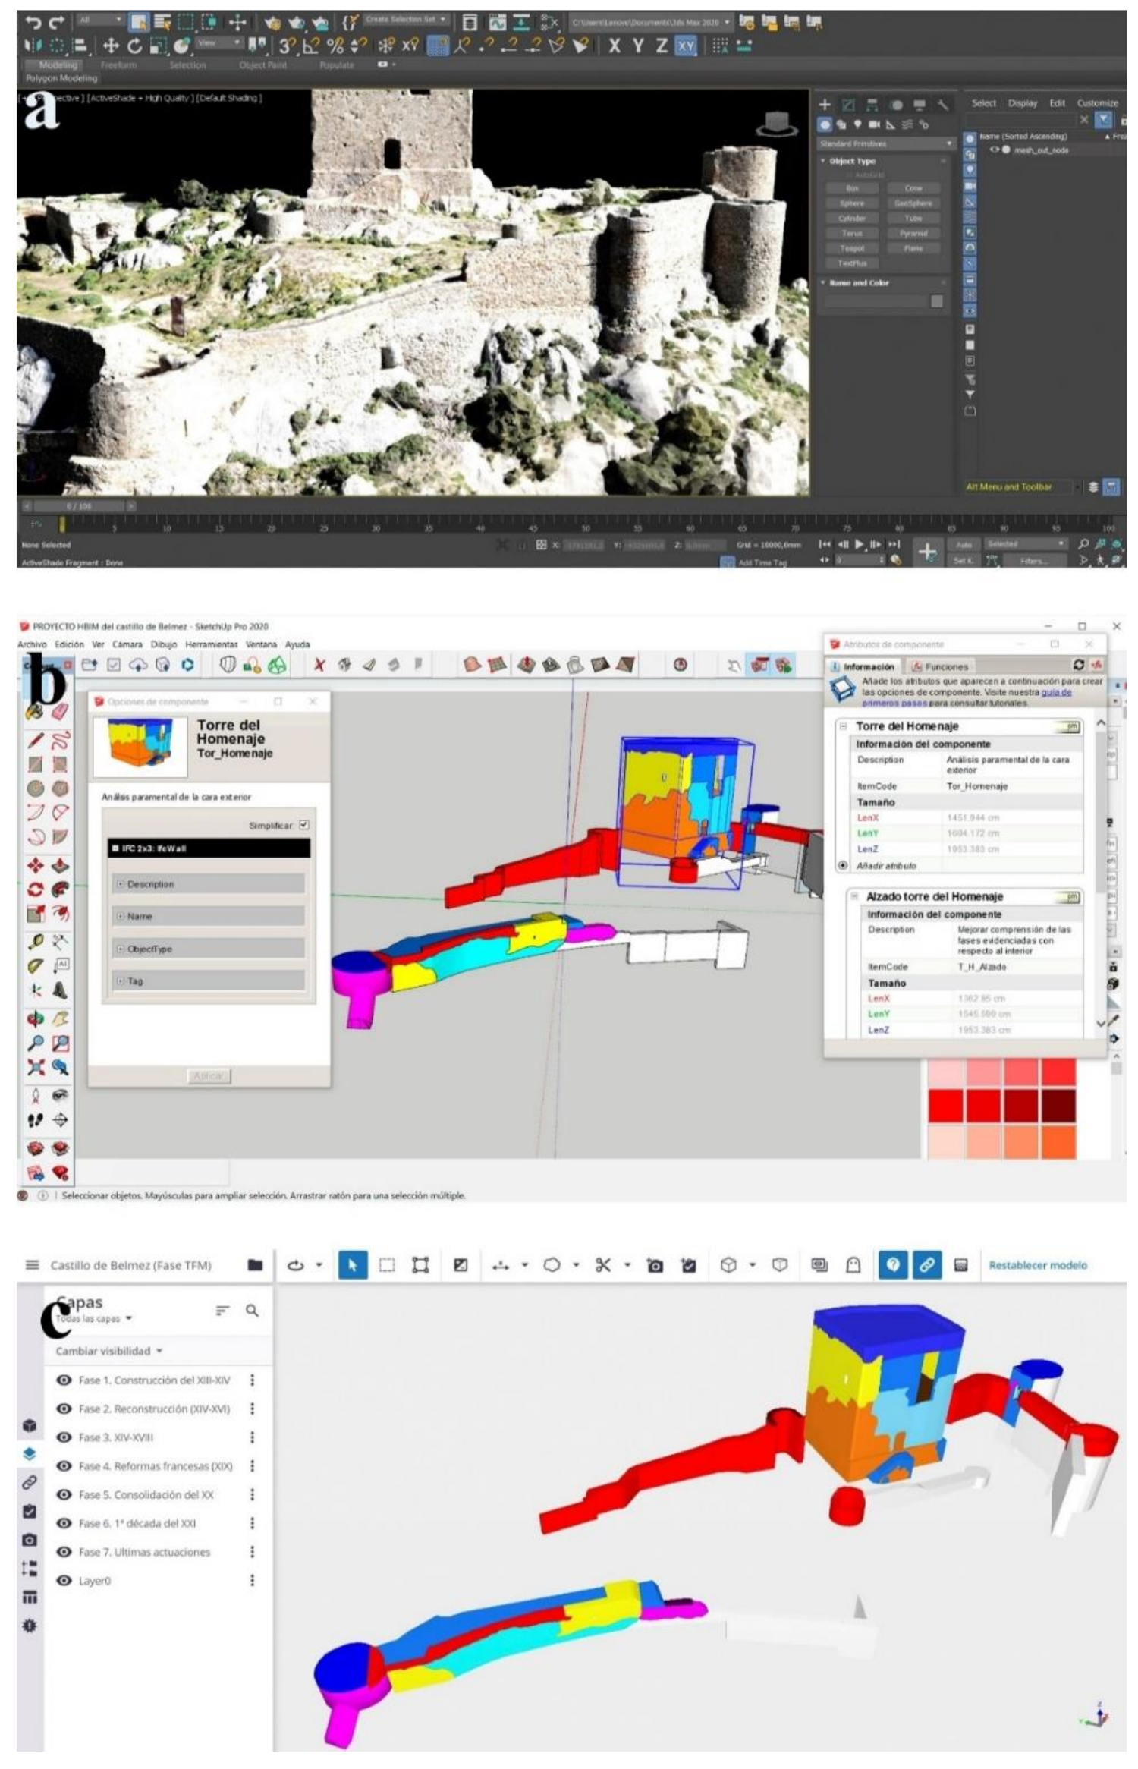Screen dimensions: 1138x1769
Task: Open the hamburger menu beside project title
Action: [32, 1264]
